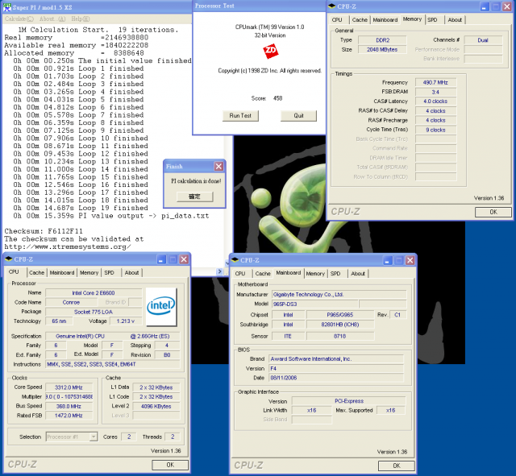Close the CPU-Z CPU window

point(184,259)
